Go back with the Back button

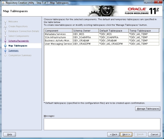(113, 134)
